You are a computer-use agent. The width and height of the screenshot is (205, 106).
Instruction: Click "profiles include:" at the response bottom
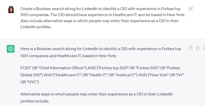(x=34, y=101)
